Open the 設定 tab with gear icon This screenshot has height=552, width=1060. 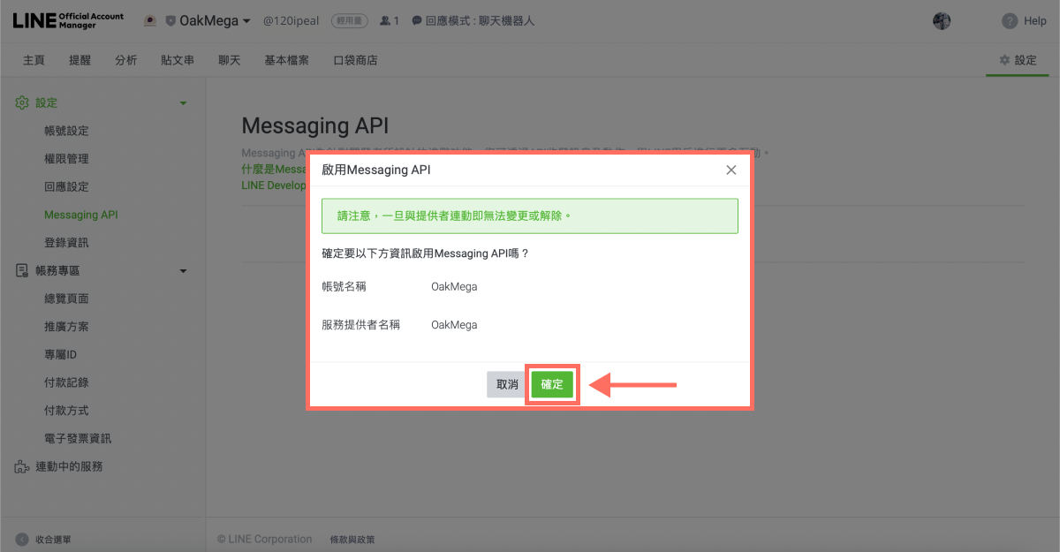pyautogui.click(x=1018, y=60)
